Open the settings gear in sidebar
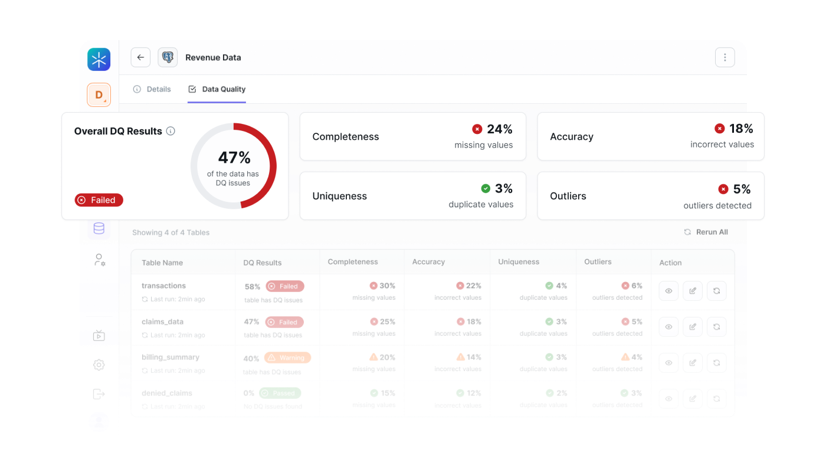This screenshot has width=826, height=472. click(99, 365)
